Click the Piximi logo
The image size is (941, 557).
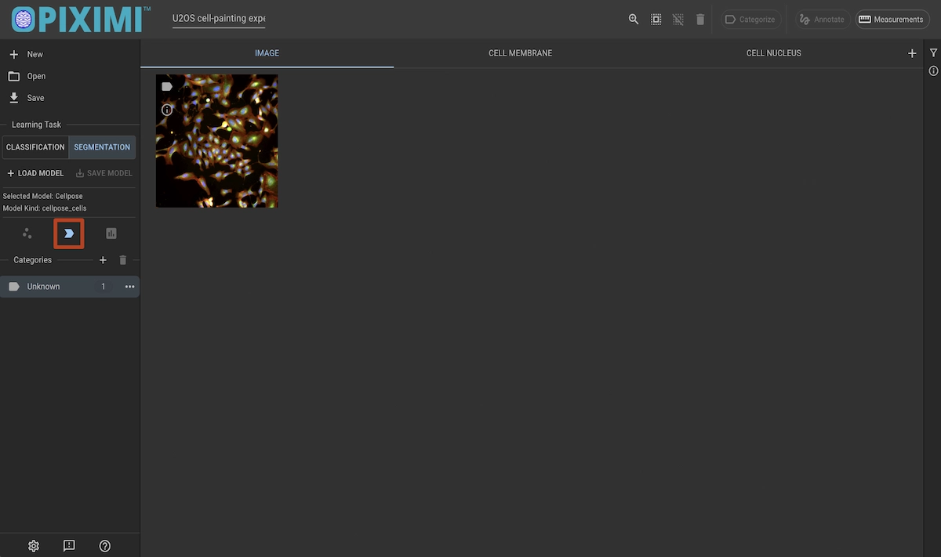click(x=81, y=19)
